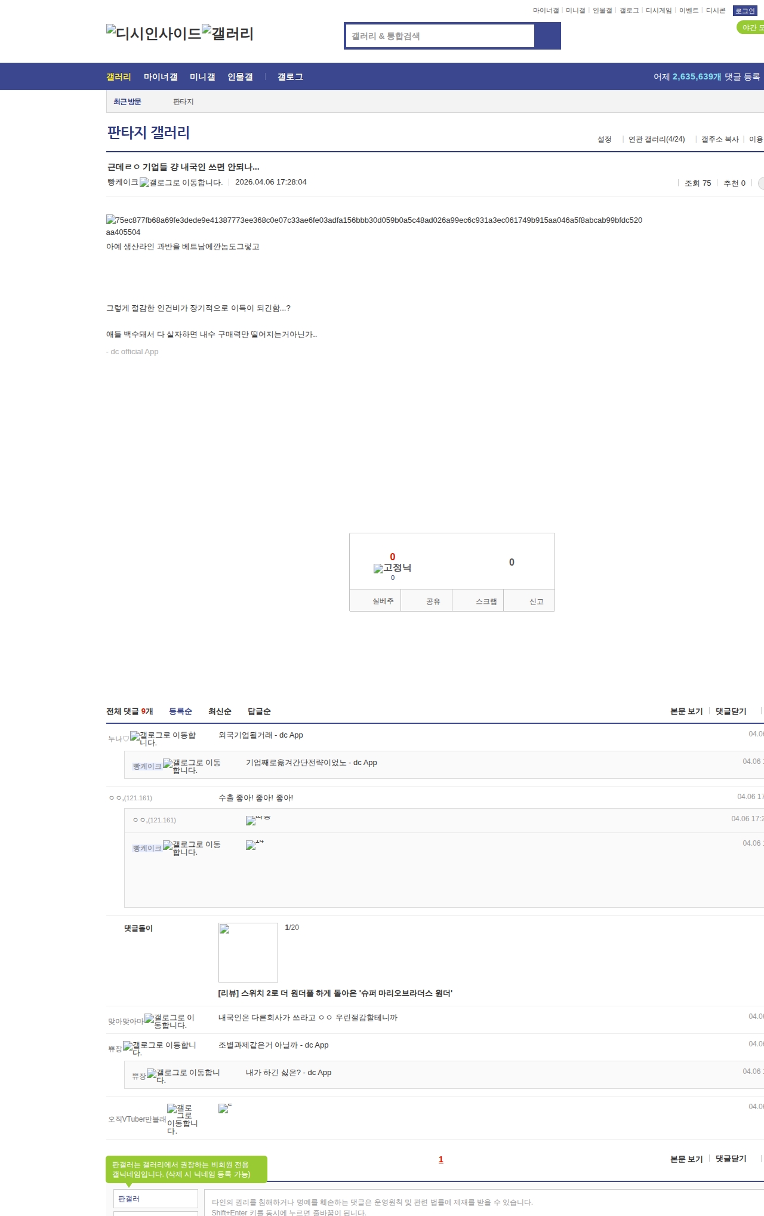The height and width of the screenshot is (1216, 764).
Task: Toggle 야간 모드 night mode switch
Action: tap(751, 27)
